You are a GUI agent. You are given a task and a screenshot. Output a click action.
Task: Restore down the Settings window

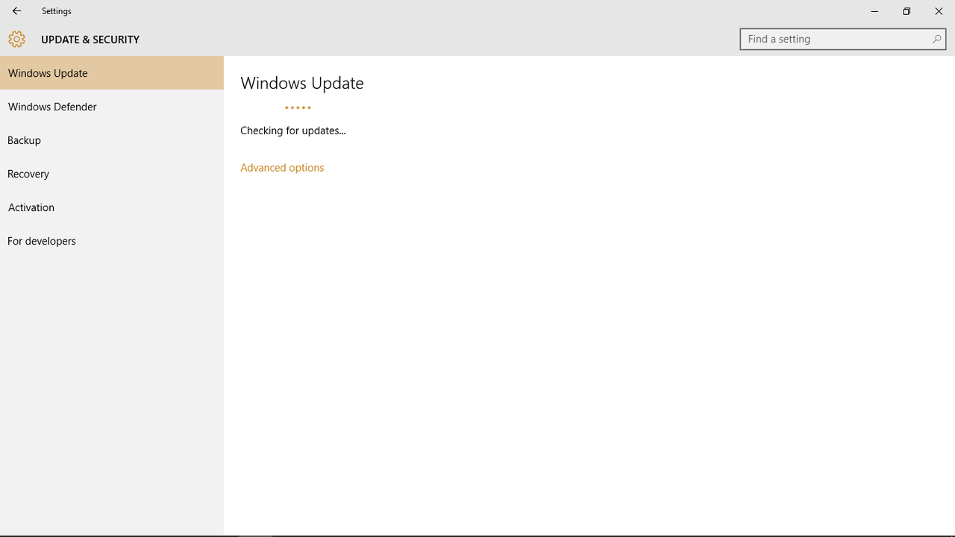tap(907, 11)
